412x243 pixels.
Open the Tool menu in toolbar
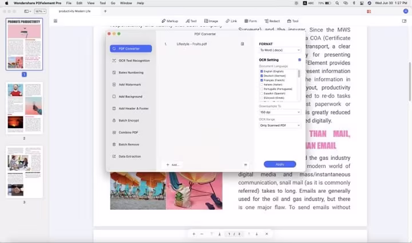pos(293,21)
